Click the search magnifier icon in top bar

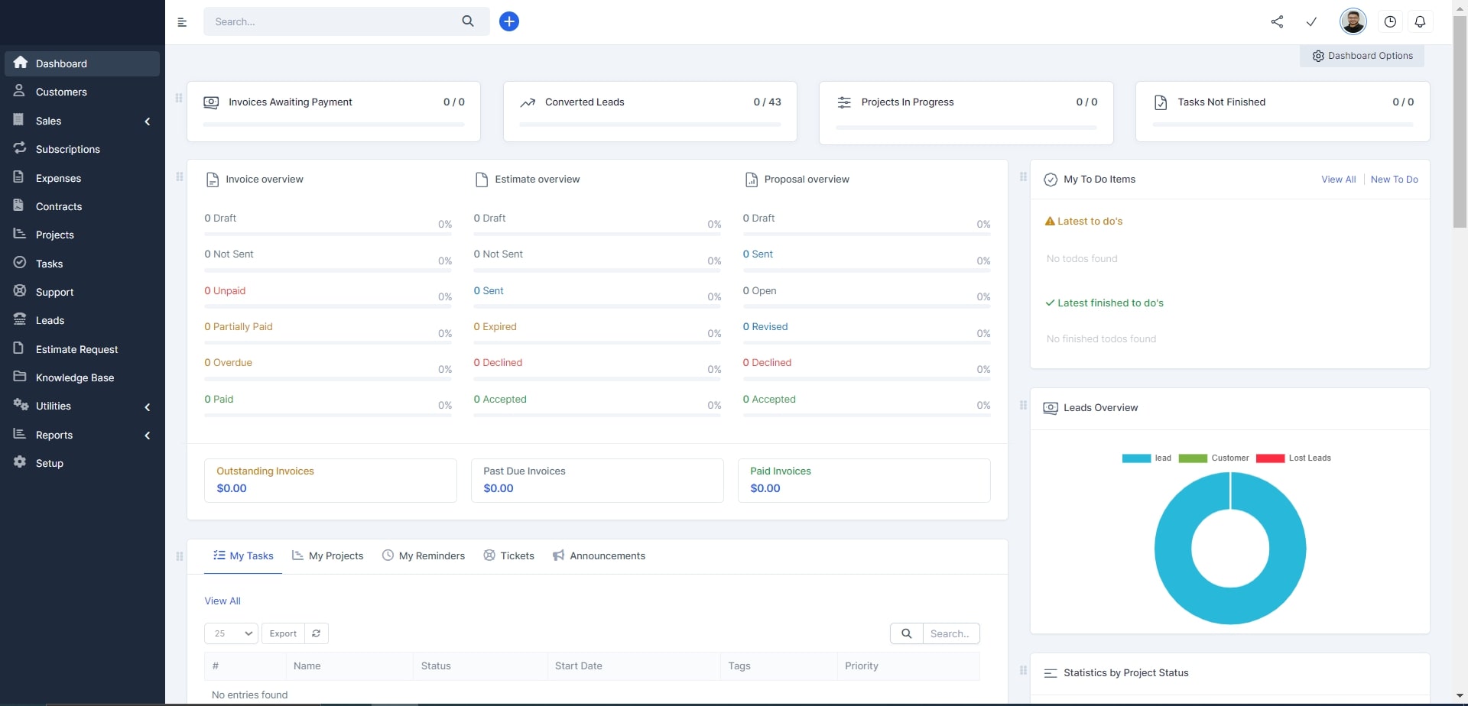468,21
